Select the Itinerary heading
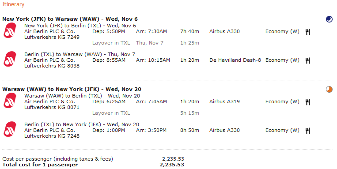337x169 pixels. (x=13, y=4)
